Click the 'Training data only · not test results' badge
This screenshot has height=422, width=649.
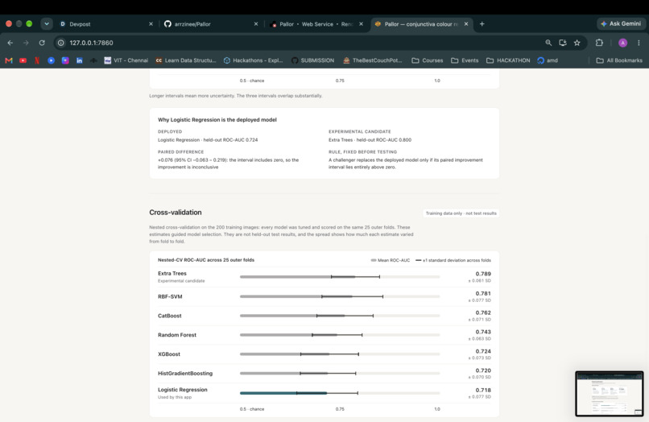pyautogui.click(x=461, y=213)
